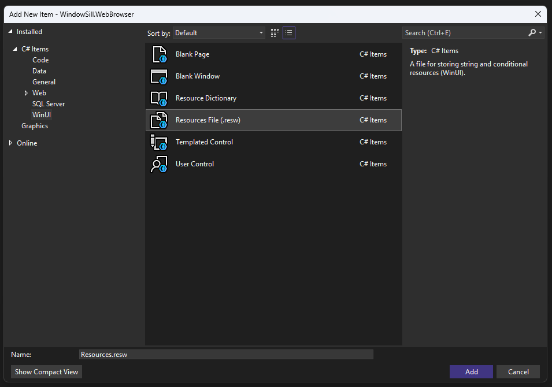
Task: Click the Blank Window template icon
Action: 159,76
